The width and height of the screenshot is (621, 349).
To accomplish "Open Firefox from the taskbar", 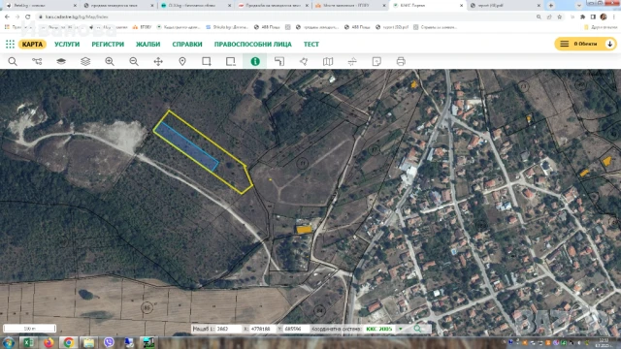I will (49, 342).
